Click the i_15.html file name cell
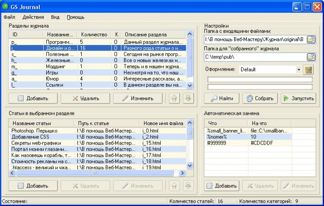The width and height of the screenshot is (324, 206). [x=162, y=143]
